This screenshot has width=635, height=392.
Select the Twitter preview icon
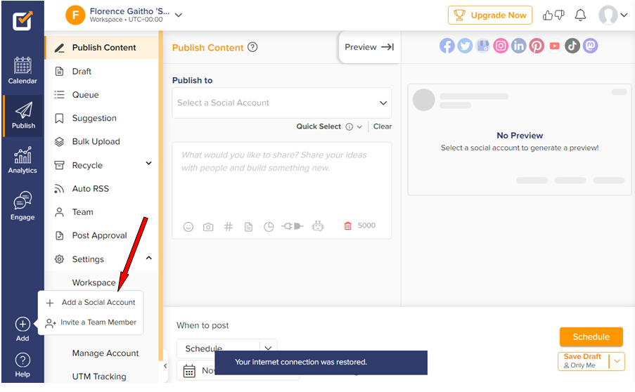pyautogui.click(x=465, y=46)
